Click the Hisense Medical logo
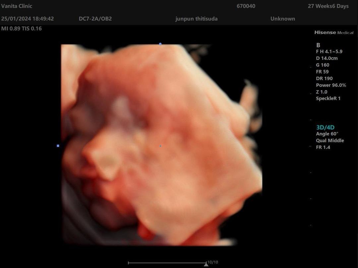Viewport: 358px width, 268px height. (333, 32)
